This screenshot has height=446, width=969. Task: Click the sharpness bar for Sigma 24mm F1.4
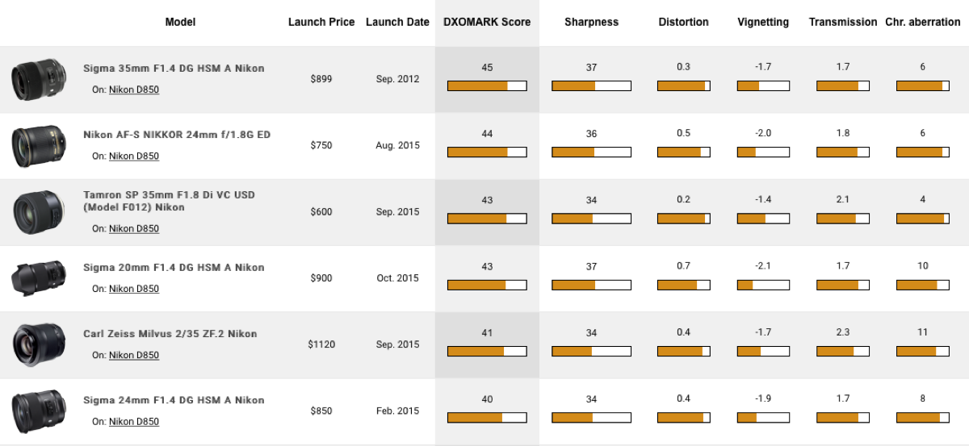point(591,417)
